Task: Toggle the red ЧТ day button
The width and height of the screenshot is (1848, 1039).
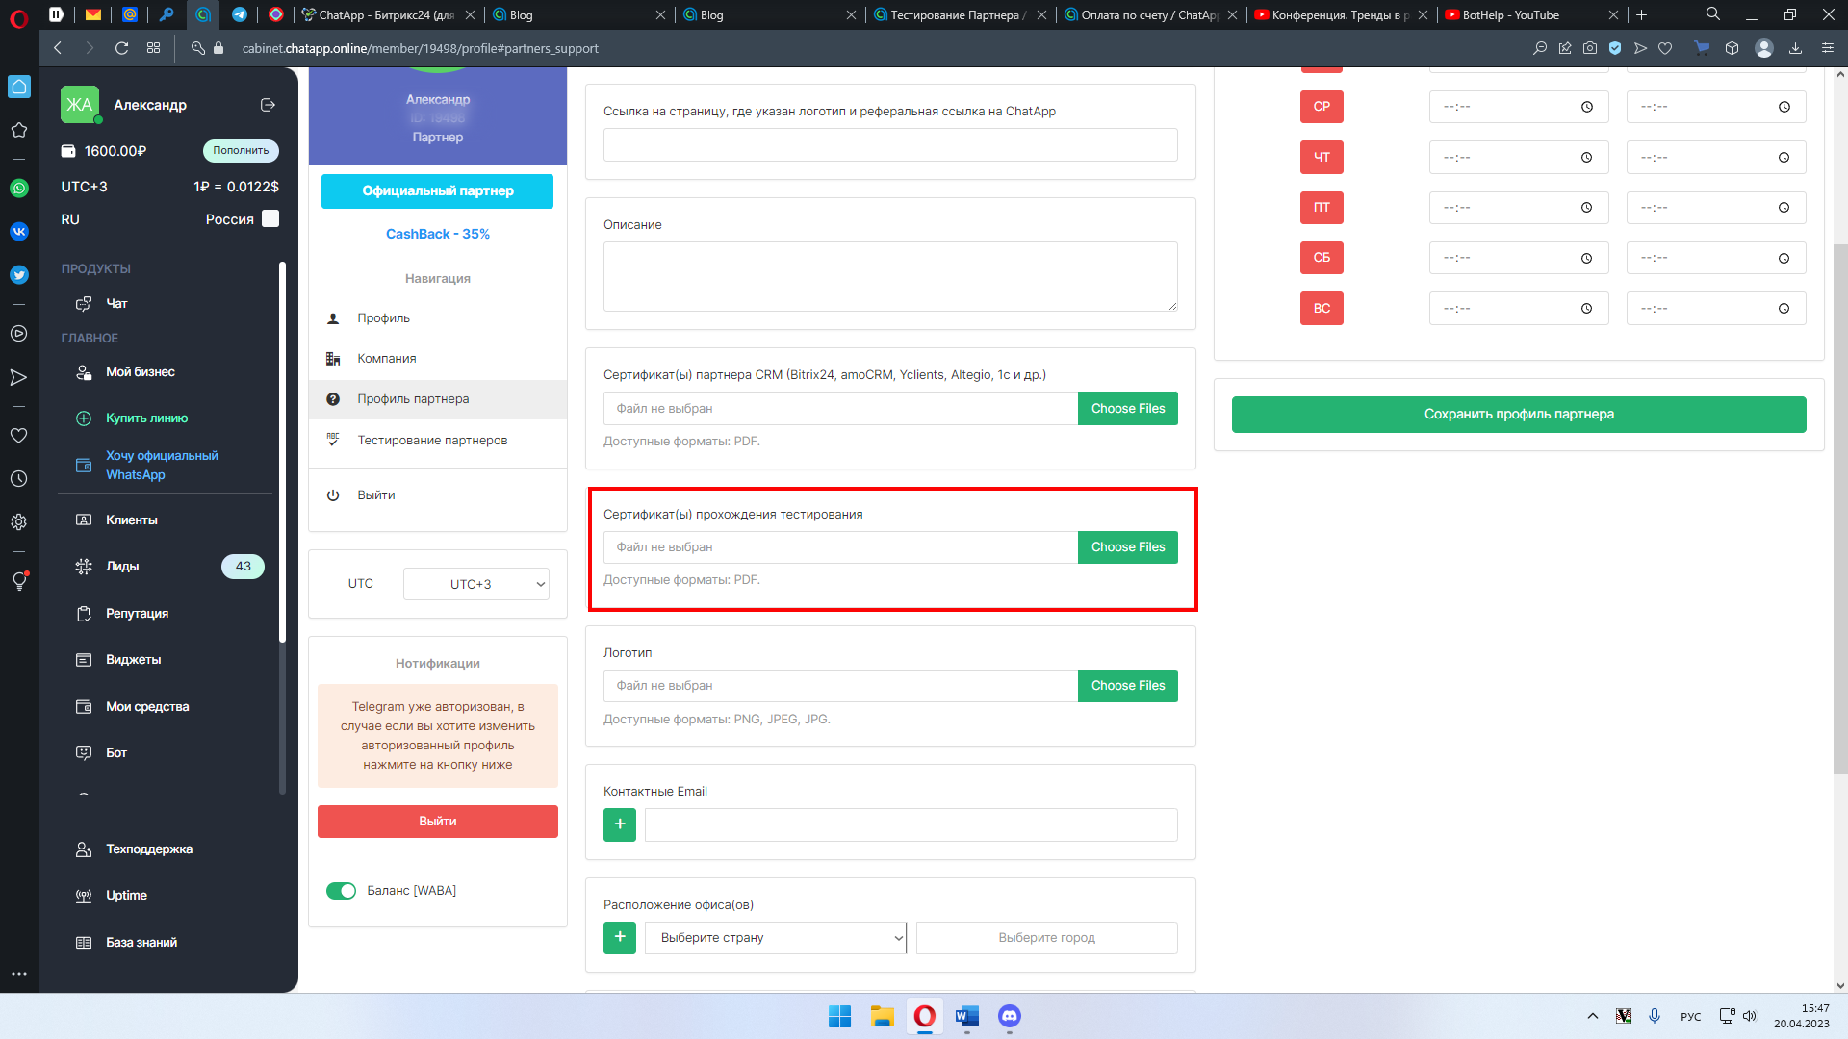Action: point(1321,157)
